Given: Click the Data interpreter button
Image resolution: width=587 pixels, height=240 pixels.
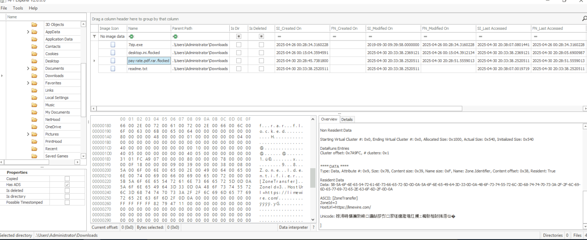Looking at the screenshot, I should pyautogui.click(x=293, y=227).
